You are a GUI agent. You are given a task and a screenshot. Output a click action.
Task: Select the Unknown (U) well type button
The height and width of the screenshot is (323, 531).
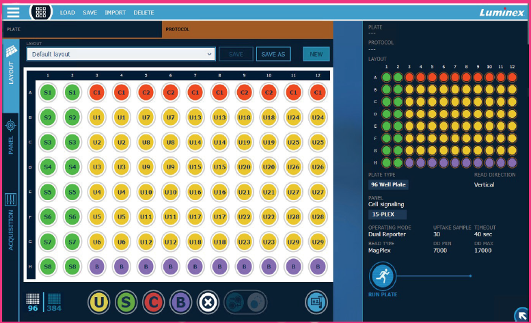click(x=99, y=302)
